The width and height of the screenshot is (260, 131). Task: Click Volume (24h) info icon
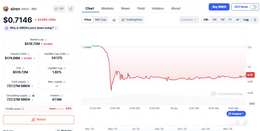click(29, 54)
